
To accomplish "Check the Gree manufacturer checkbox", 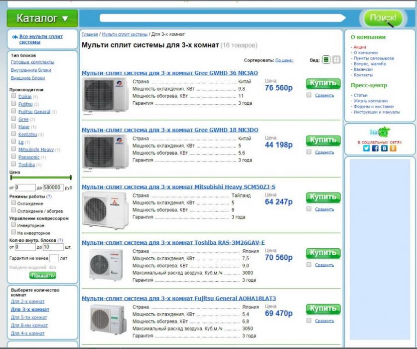I will 13,118.
